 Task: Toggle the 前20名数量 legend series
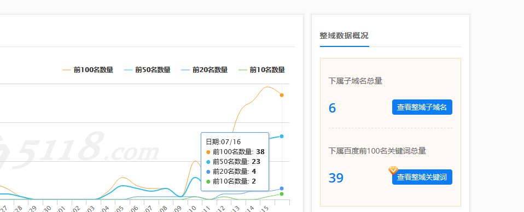pyautogui.click(x=204, y=70)
